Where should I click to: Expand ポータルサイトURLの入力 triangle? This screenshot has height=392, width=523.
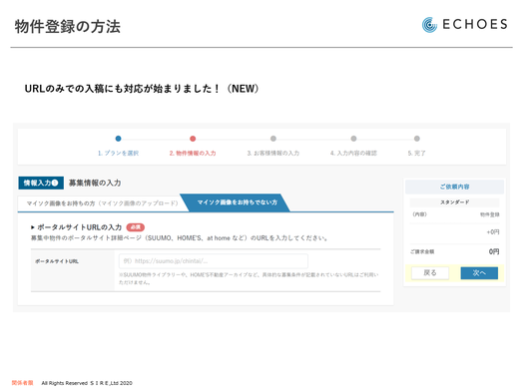tap(33, 227)
